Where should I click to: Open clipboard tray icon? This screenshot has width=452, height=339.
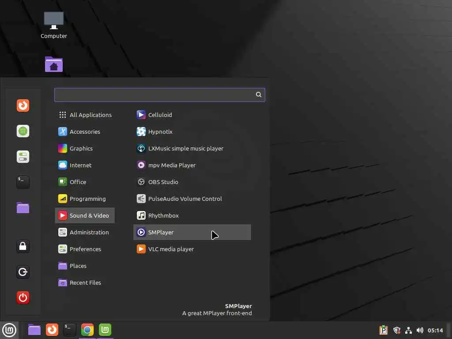tap(384, 330)
